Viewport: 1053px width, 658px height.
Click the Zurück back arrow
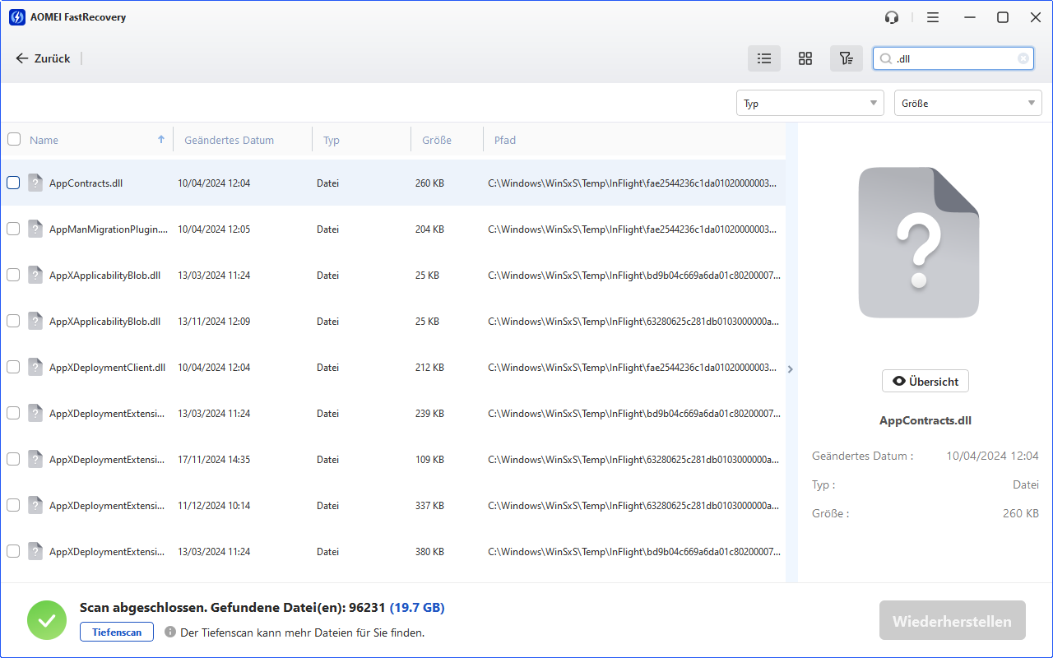click(22, 58)
